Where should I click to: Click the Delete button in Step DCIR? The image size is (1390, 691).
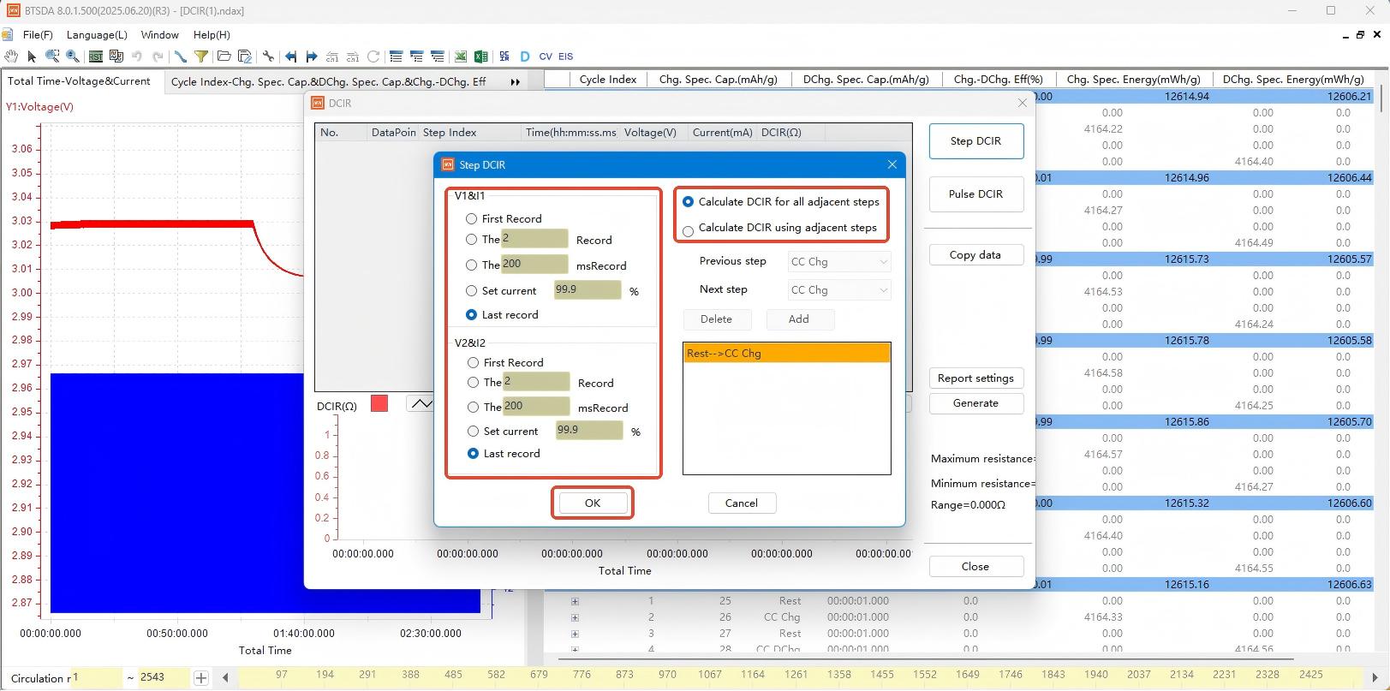pos(717,319)
